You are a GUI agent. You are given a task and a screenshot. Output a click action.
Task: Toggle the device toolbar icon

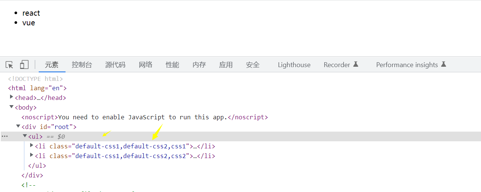(24, 65)
